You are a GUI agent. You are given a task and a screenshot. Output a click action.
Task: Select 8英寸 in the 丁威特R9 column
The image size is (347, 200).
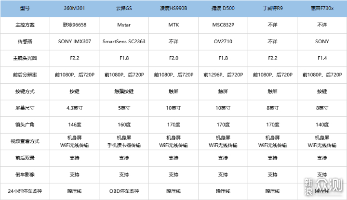[273, 108]
